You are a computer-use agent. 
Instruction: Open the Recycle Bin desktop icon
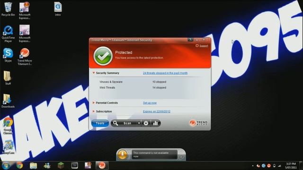(8, 9)
